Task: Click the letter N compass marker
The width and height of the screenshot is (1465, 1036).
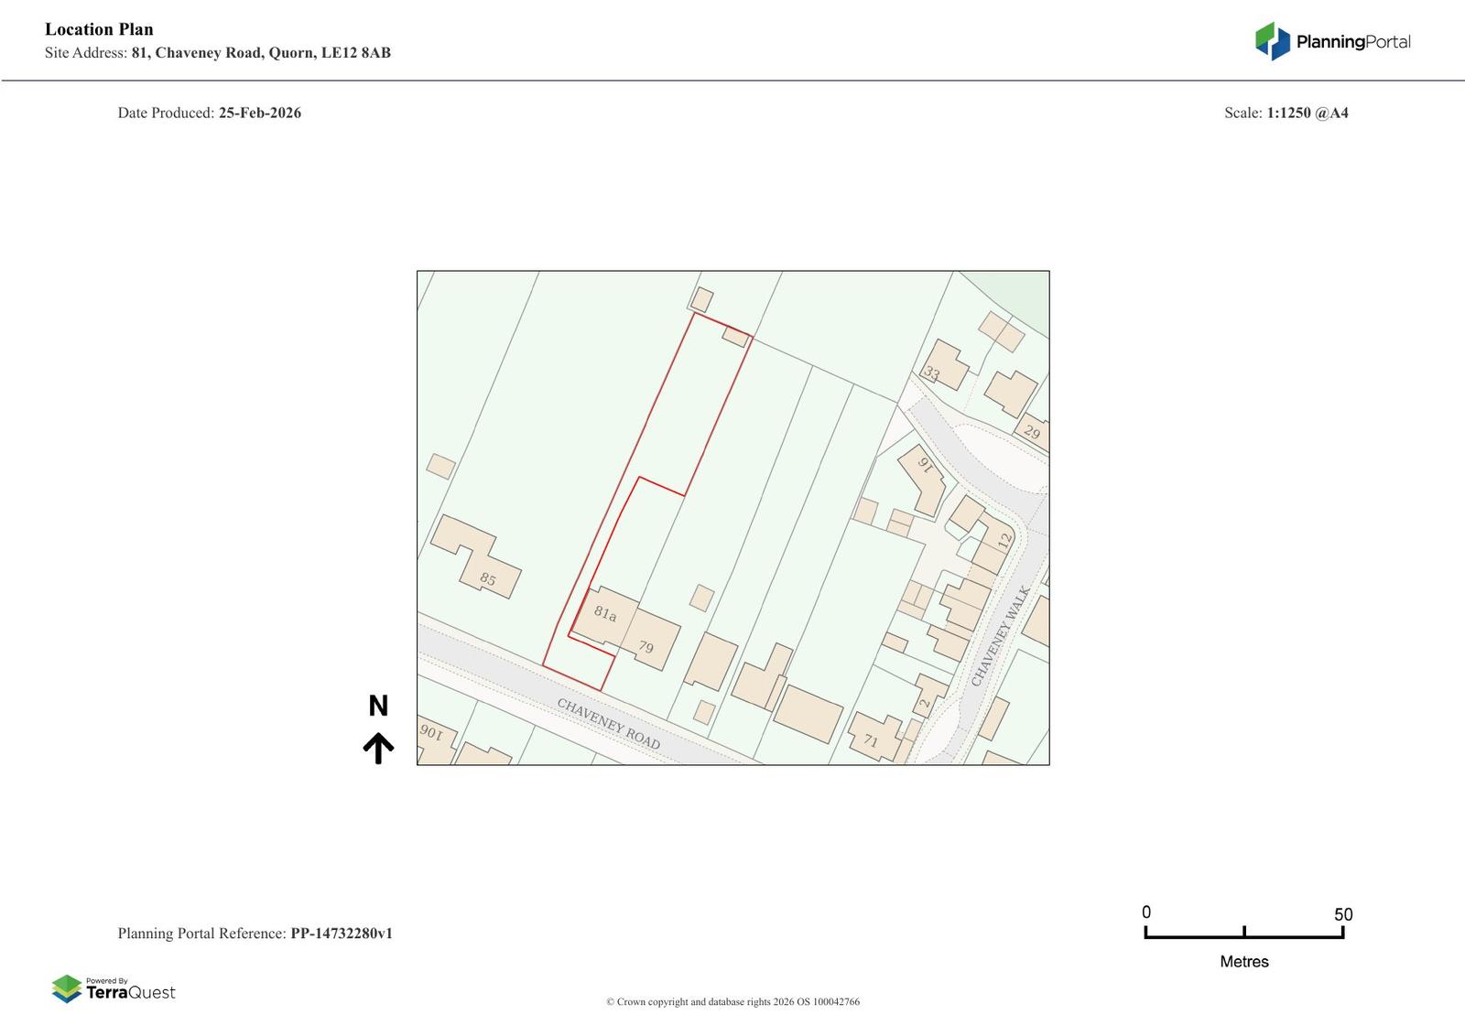Action: [x=378, y=706]
